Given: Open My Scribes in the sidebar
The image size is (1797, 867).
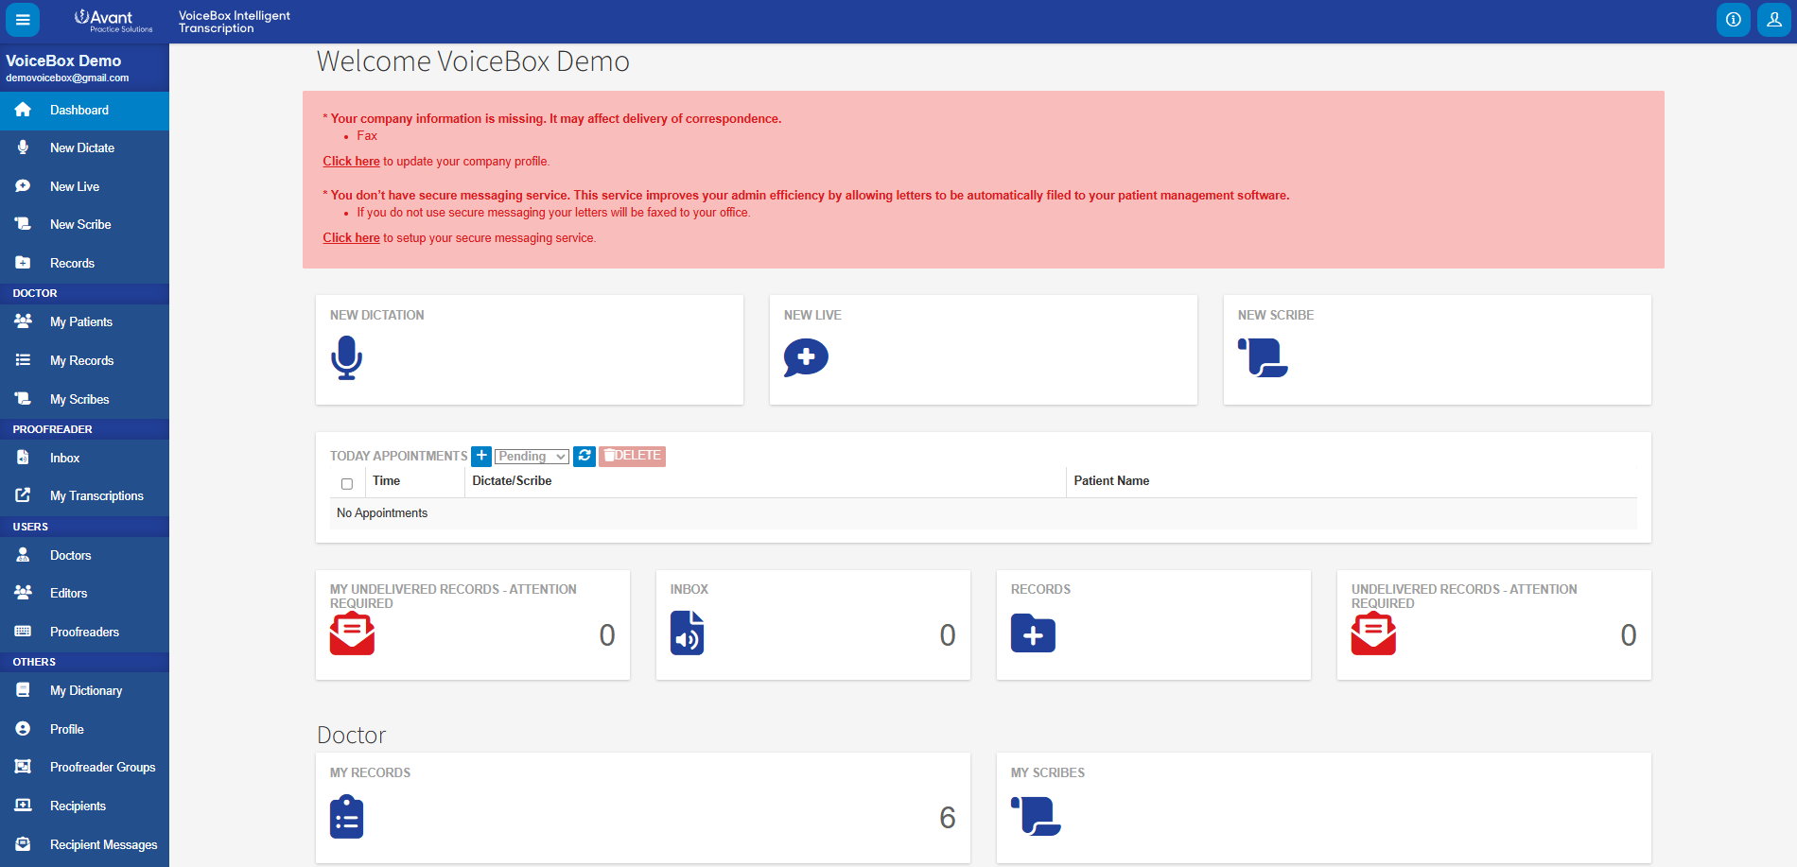Looking at the screenshot, I should click(x=84, y=399).
